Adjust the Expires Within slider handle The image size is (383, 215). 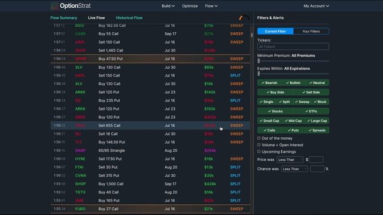(259, 73)
